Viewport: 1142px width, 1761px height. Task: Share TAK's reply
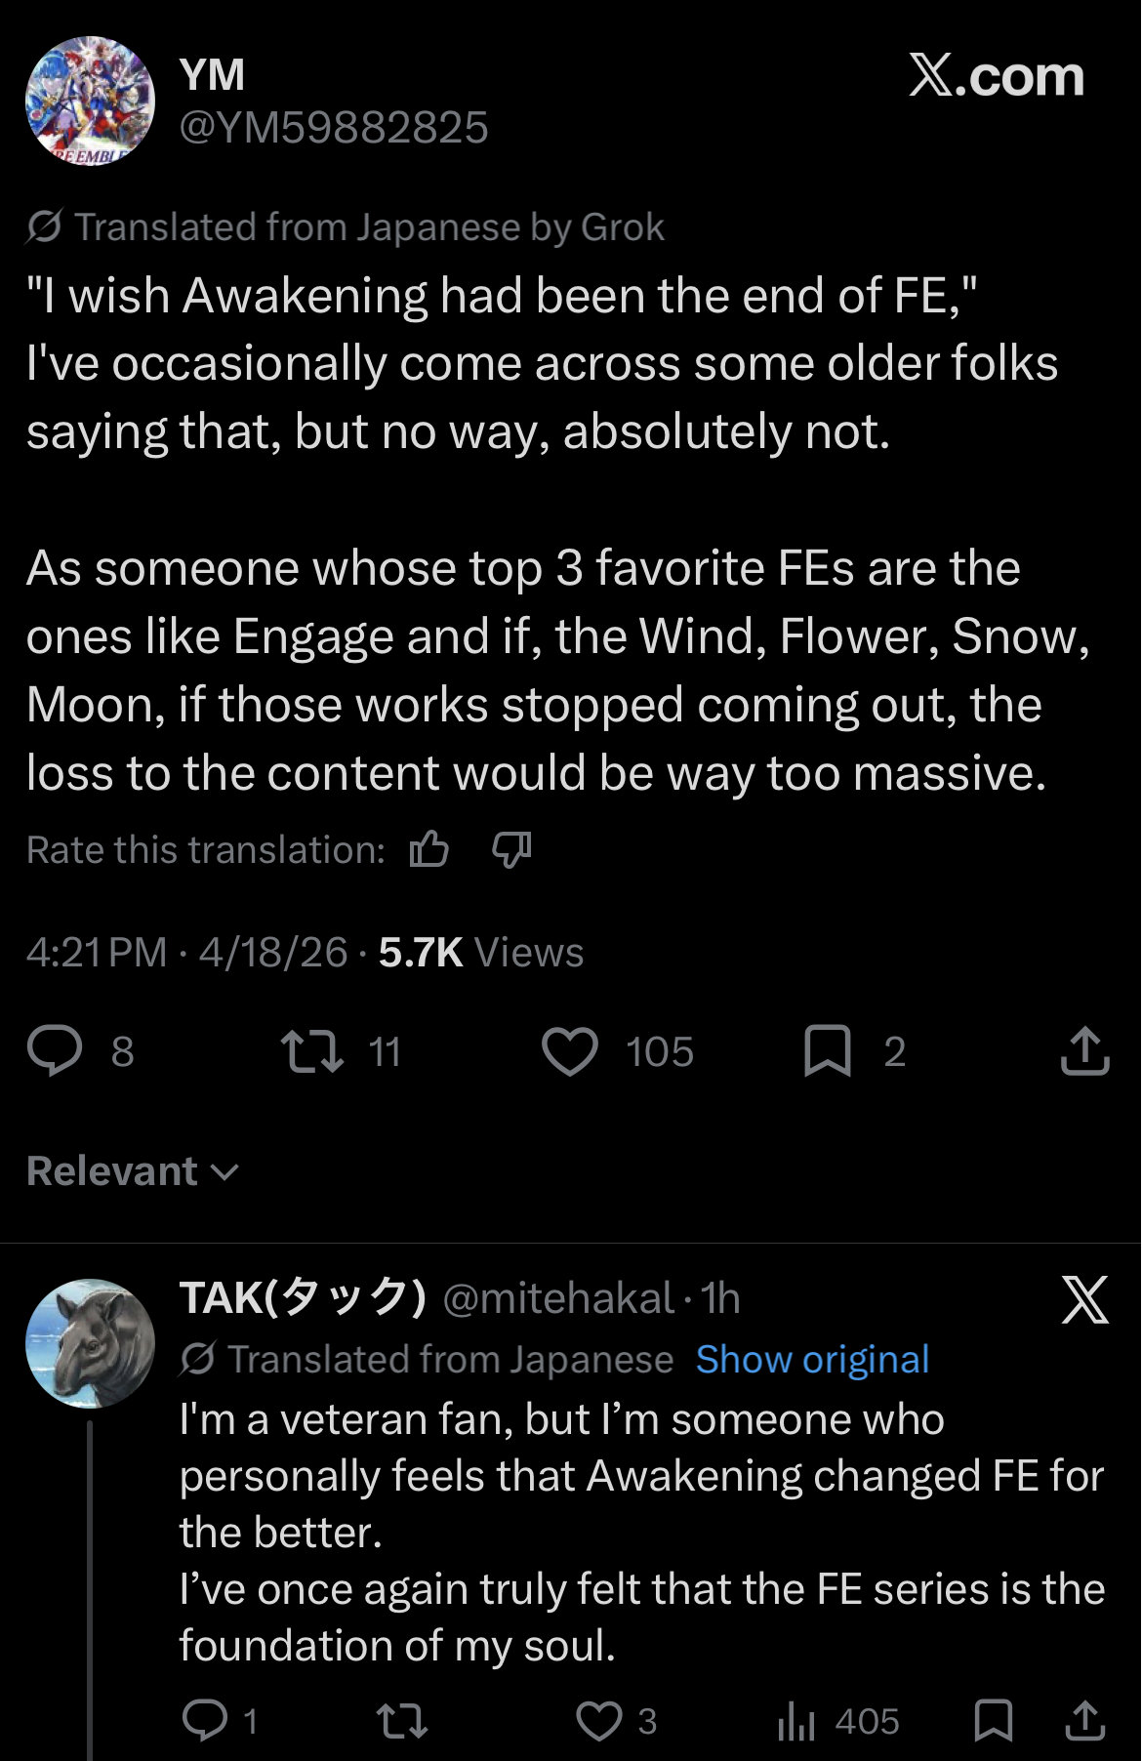click(1084, 1720)
